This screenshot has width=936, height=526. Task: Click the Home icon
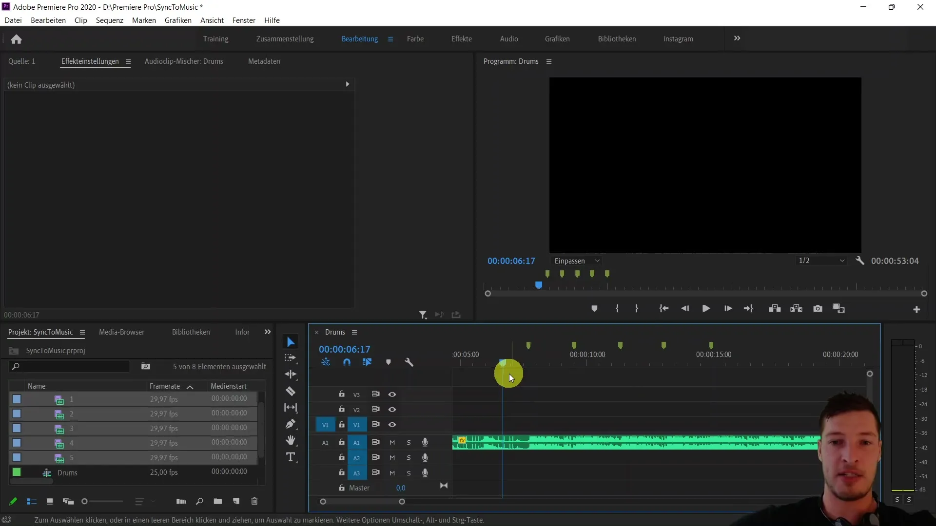(x=16, y=39)
